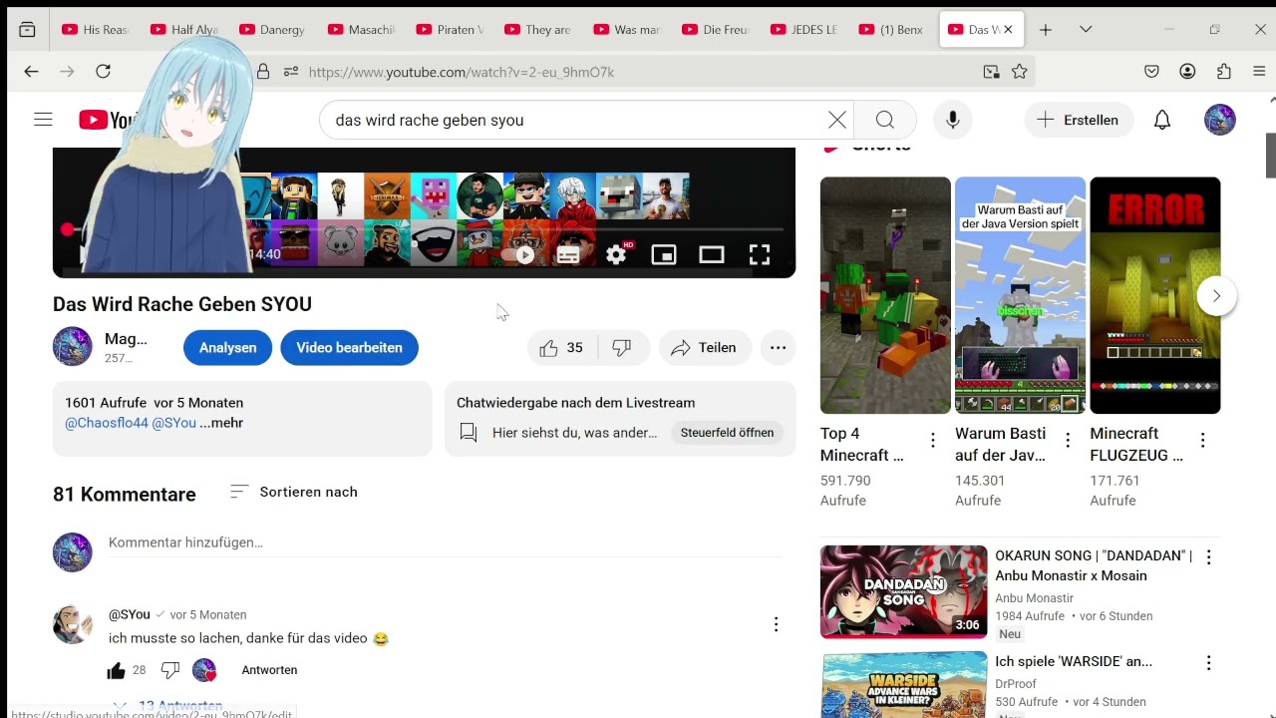Expand the list all tabs dropdown
The width and height of the screenshot is (1276, 718).
coord(1086,30)
